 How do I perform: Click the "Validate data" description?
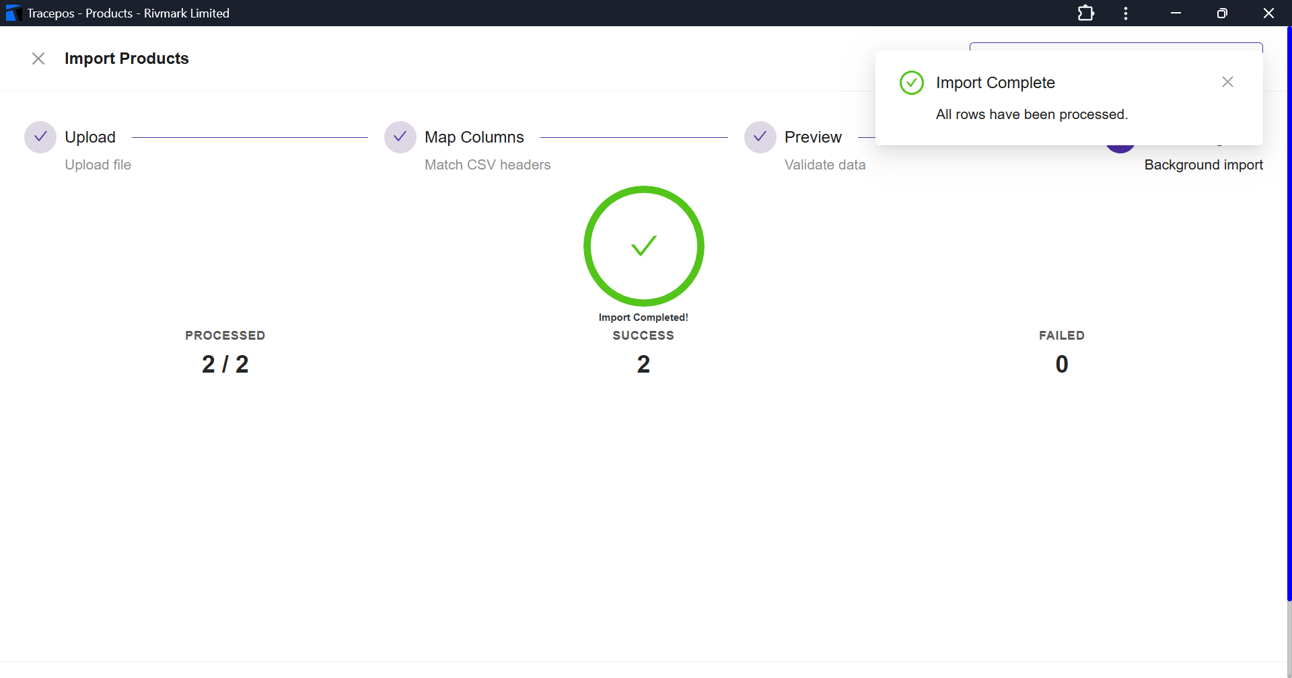[x=825, y=165]
